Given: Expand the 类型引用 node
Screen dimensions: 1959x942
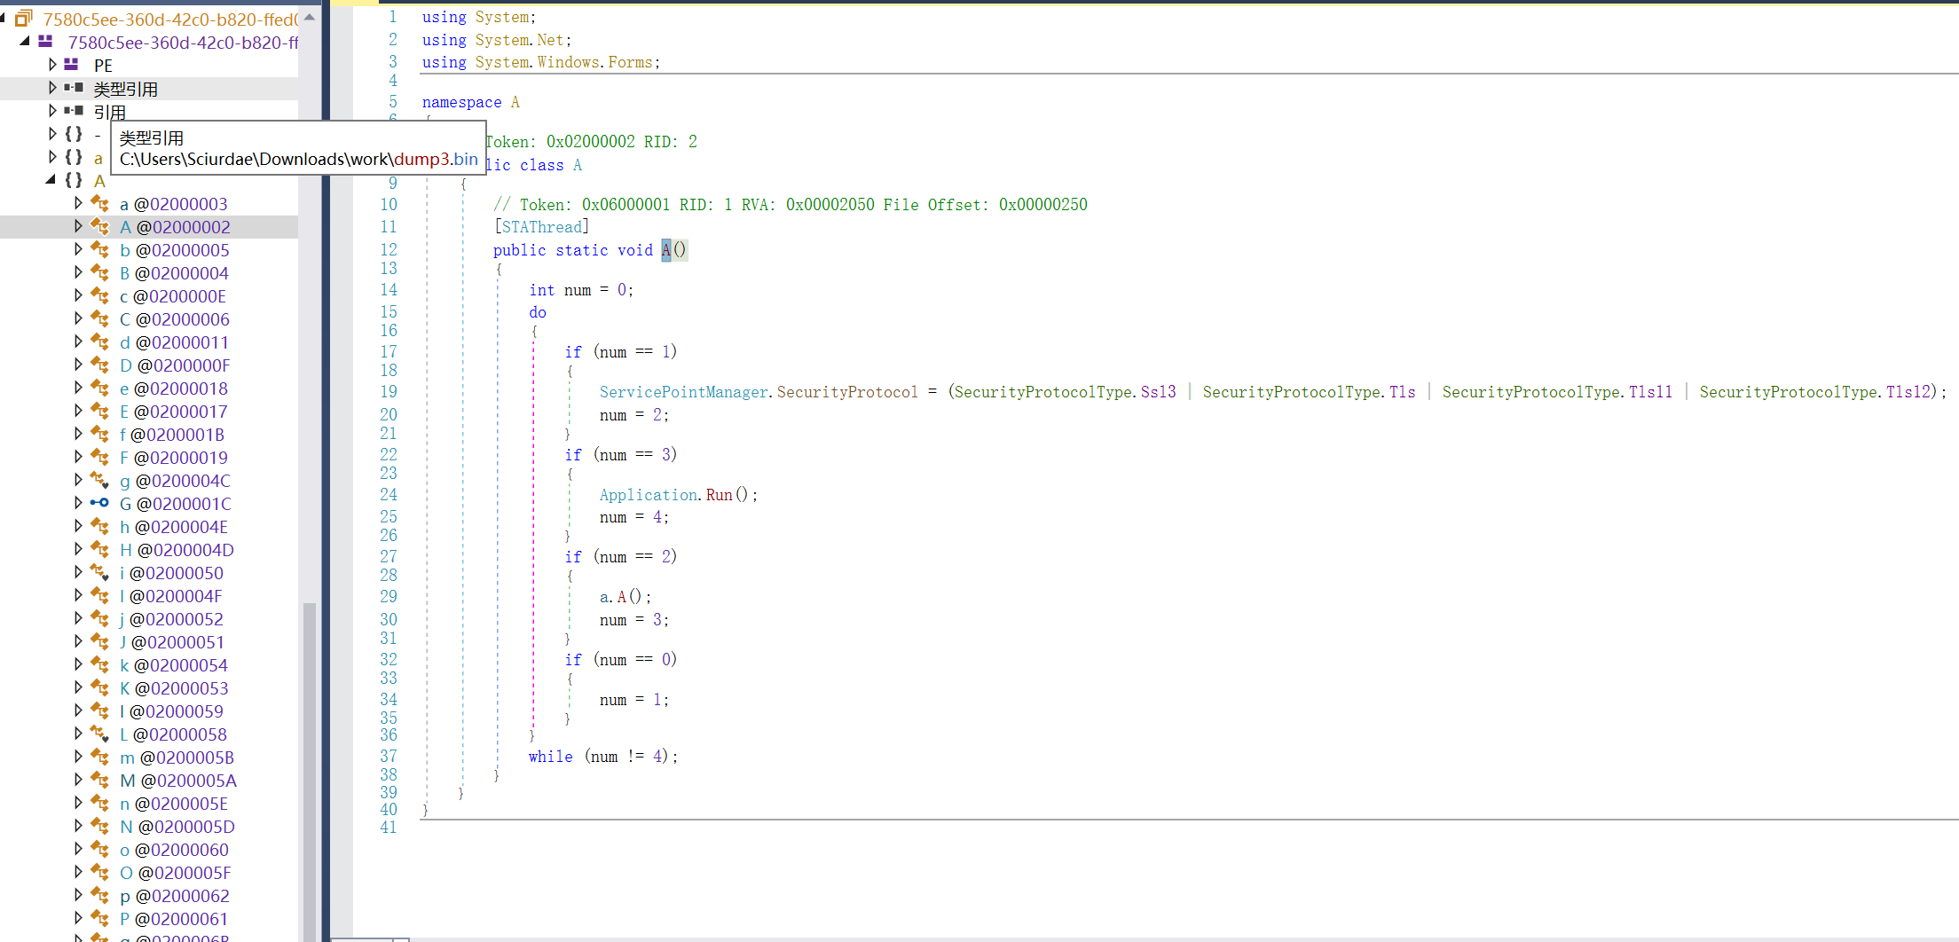Looking at the screenshot, I should click(x=52, y=88).
